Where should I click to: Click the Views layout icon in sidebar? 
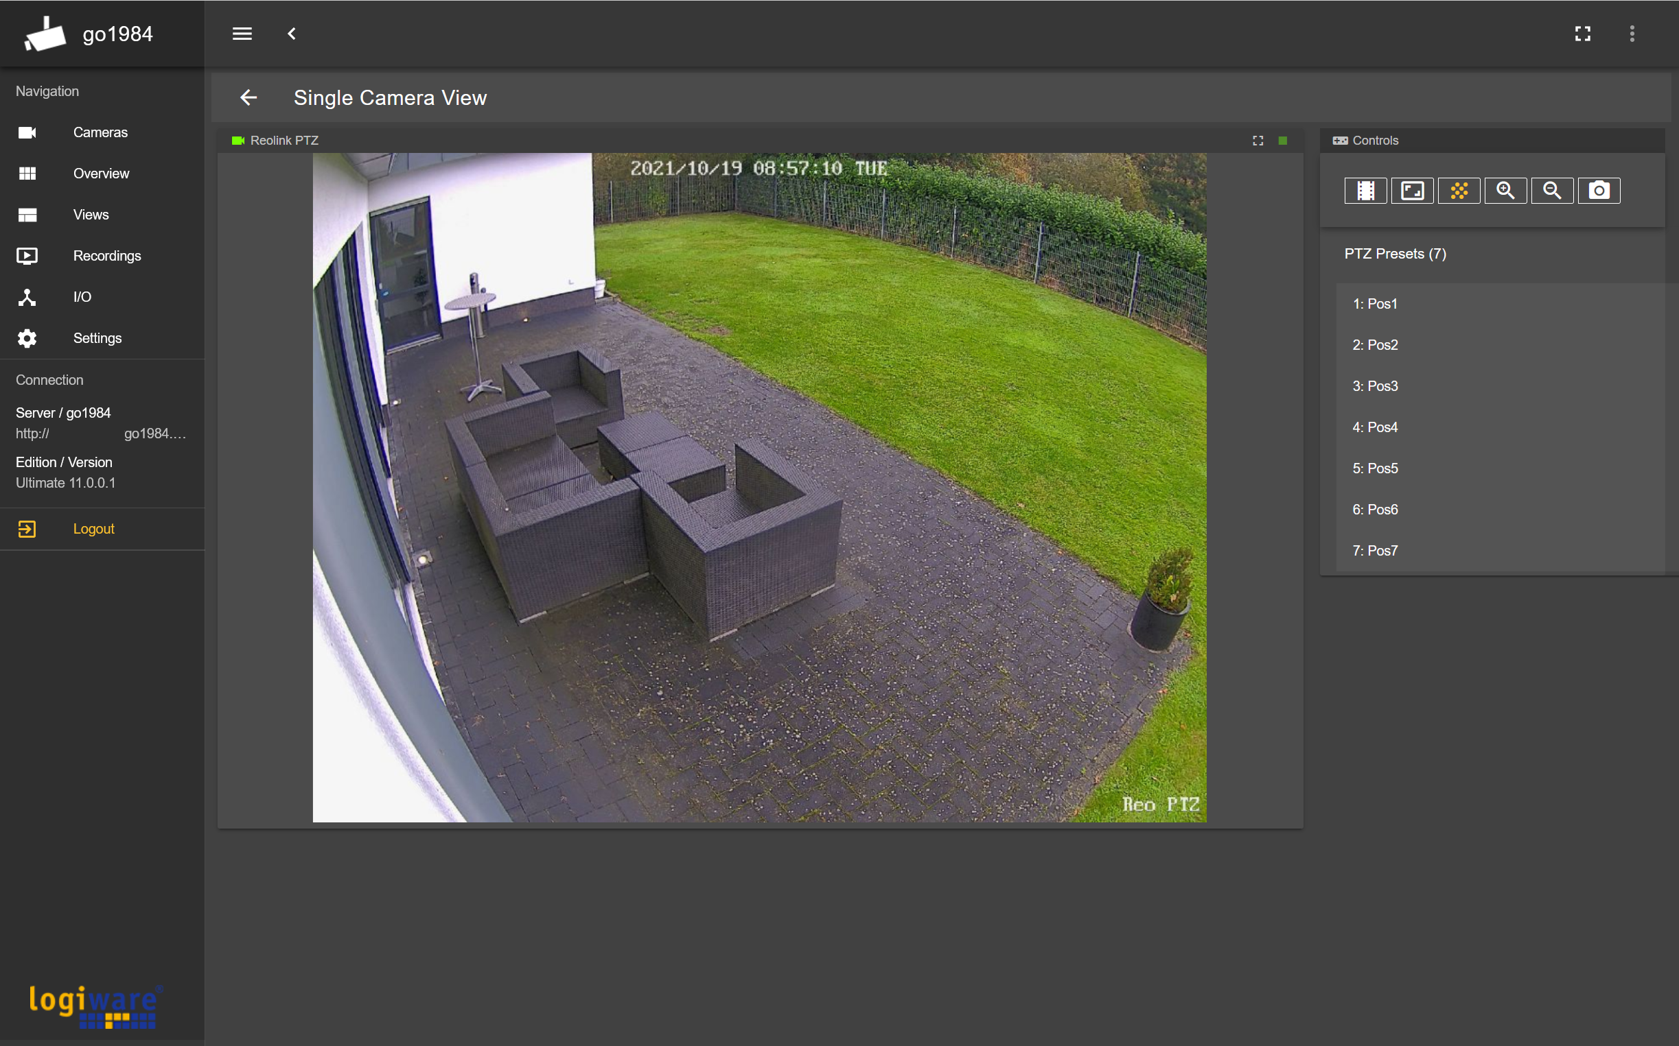[27, 215]
